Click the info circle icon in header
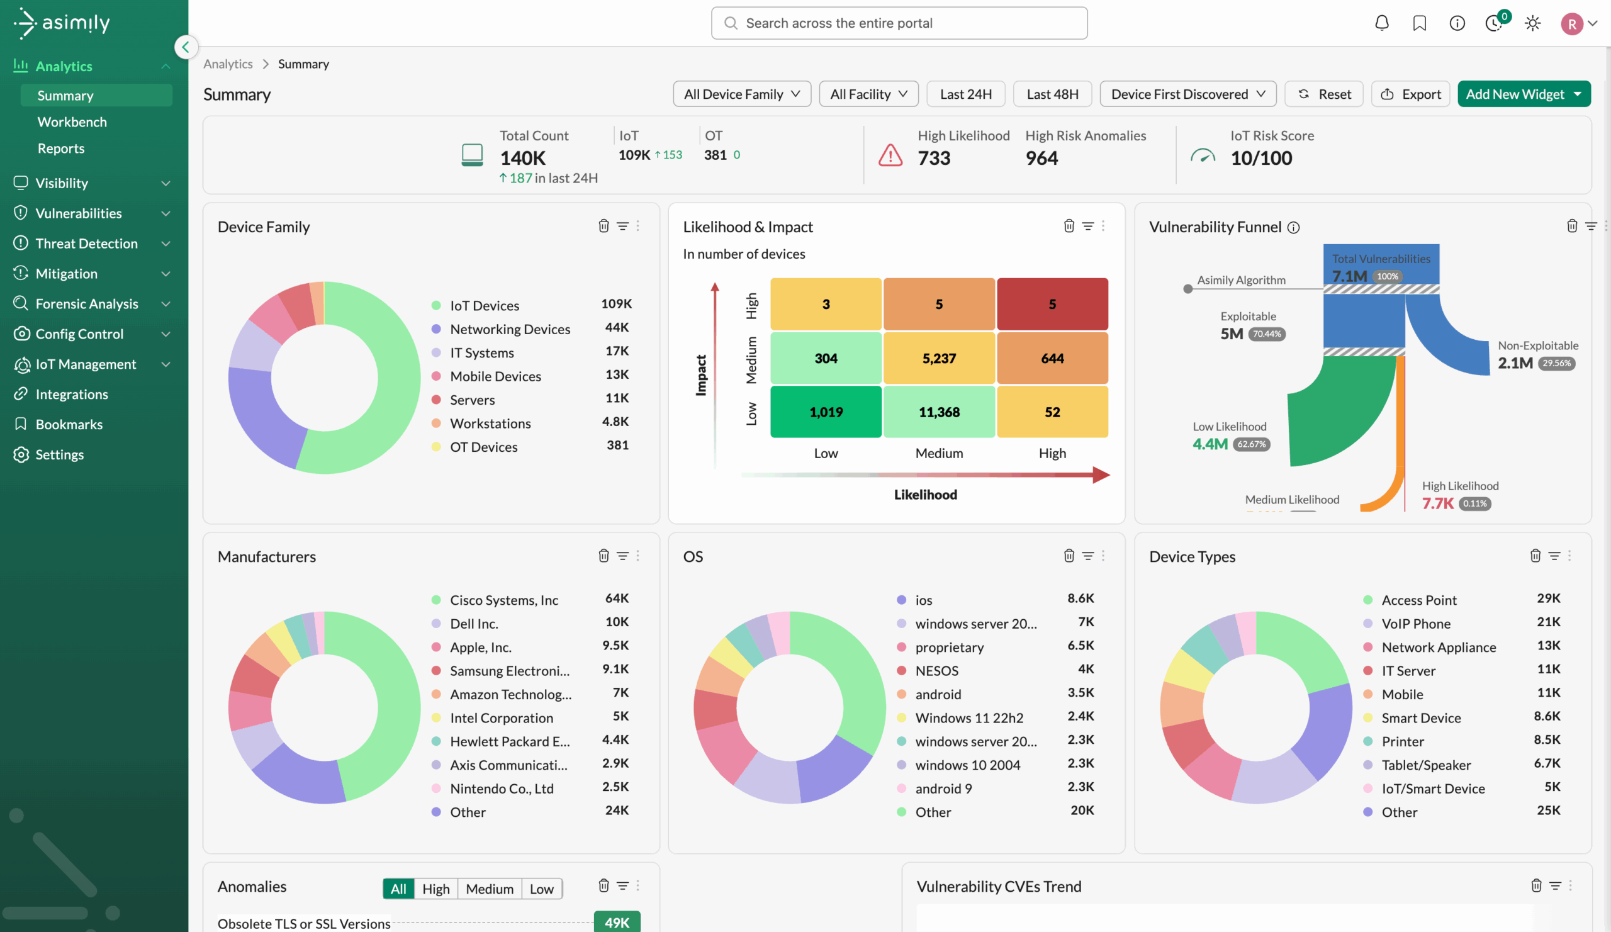 pyautogui.click(x=1457, y=24)
